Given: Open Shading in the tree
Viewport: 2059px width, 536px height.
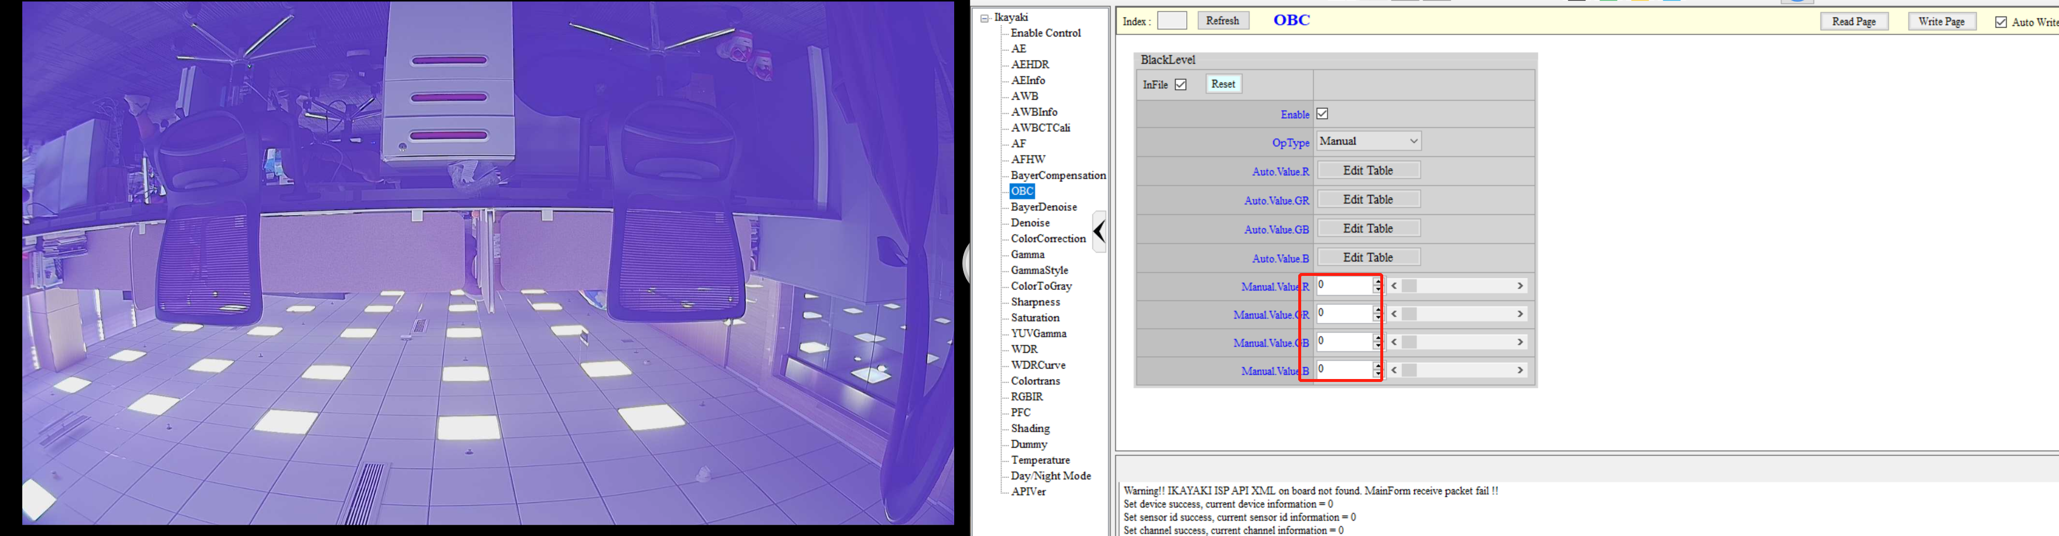Looking at the screenshot, I should click(1030, 429).
